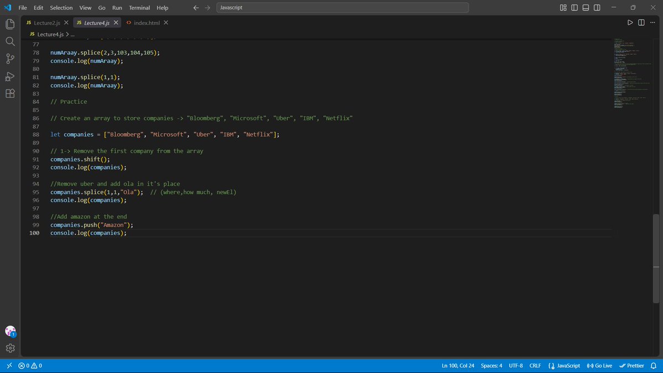Open the editor More Actions ellipsis
The image size is (663, 373).
coord(653,23)
